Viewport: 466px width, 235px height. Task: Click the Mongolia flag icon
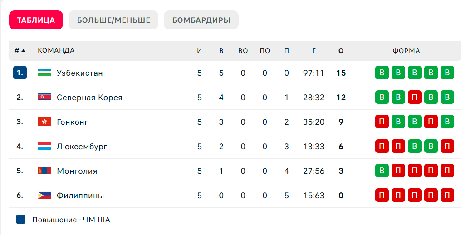[x=44, y=171]
